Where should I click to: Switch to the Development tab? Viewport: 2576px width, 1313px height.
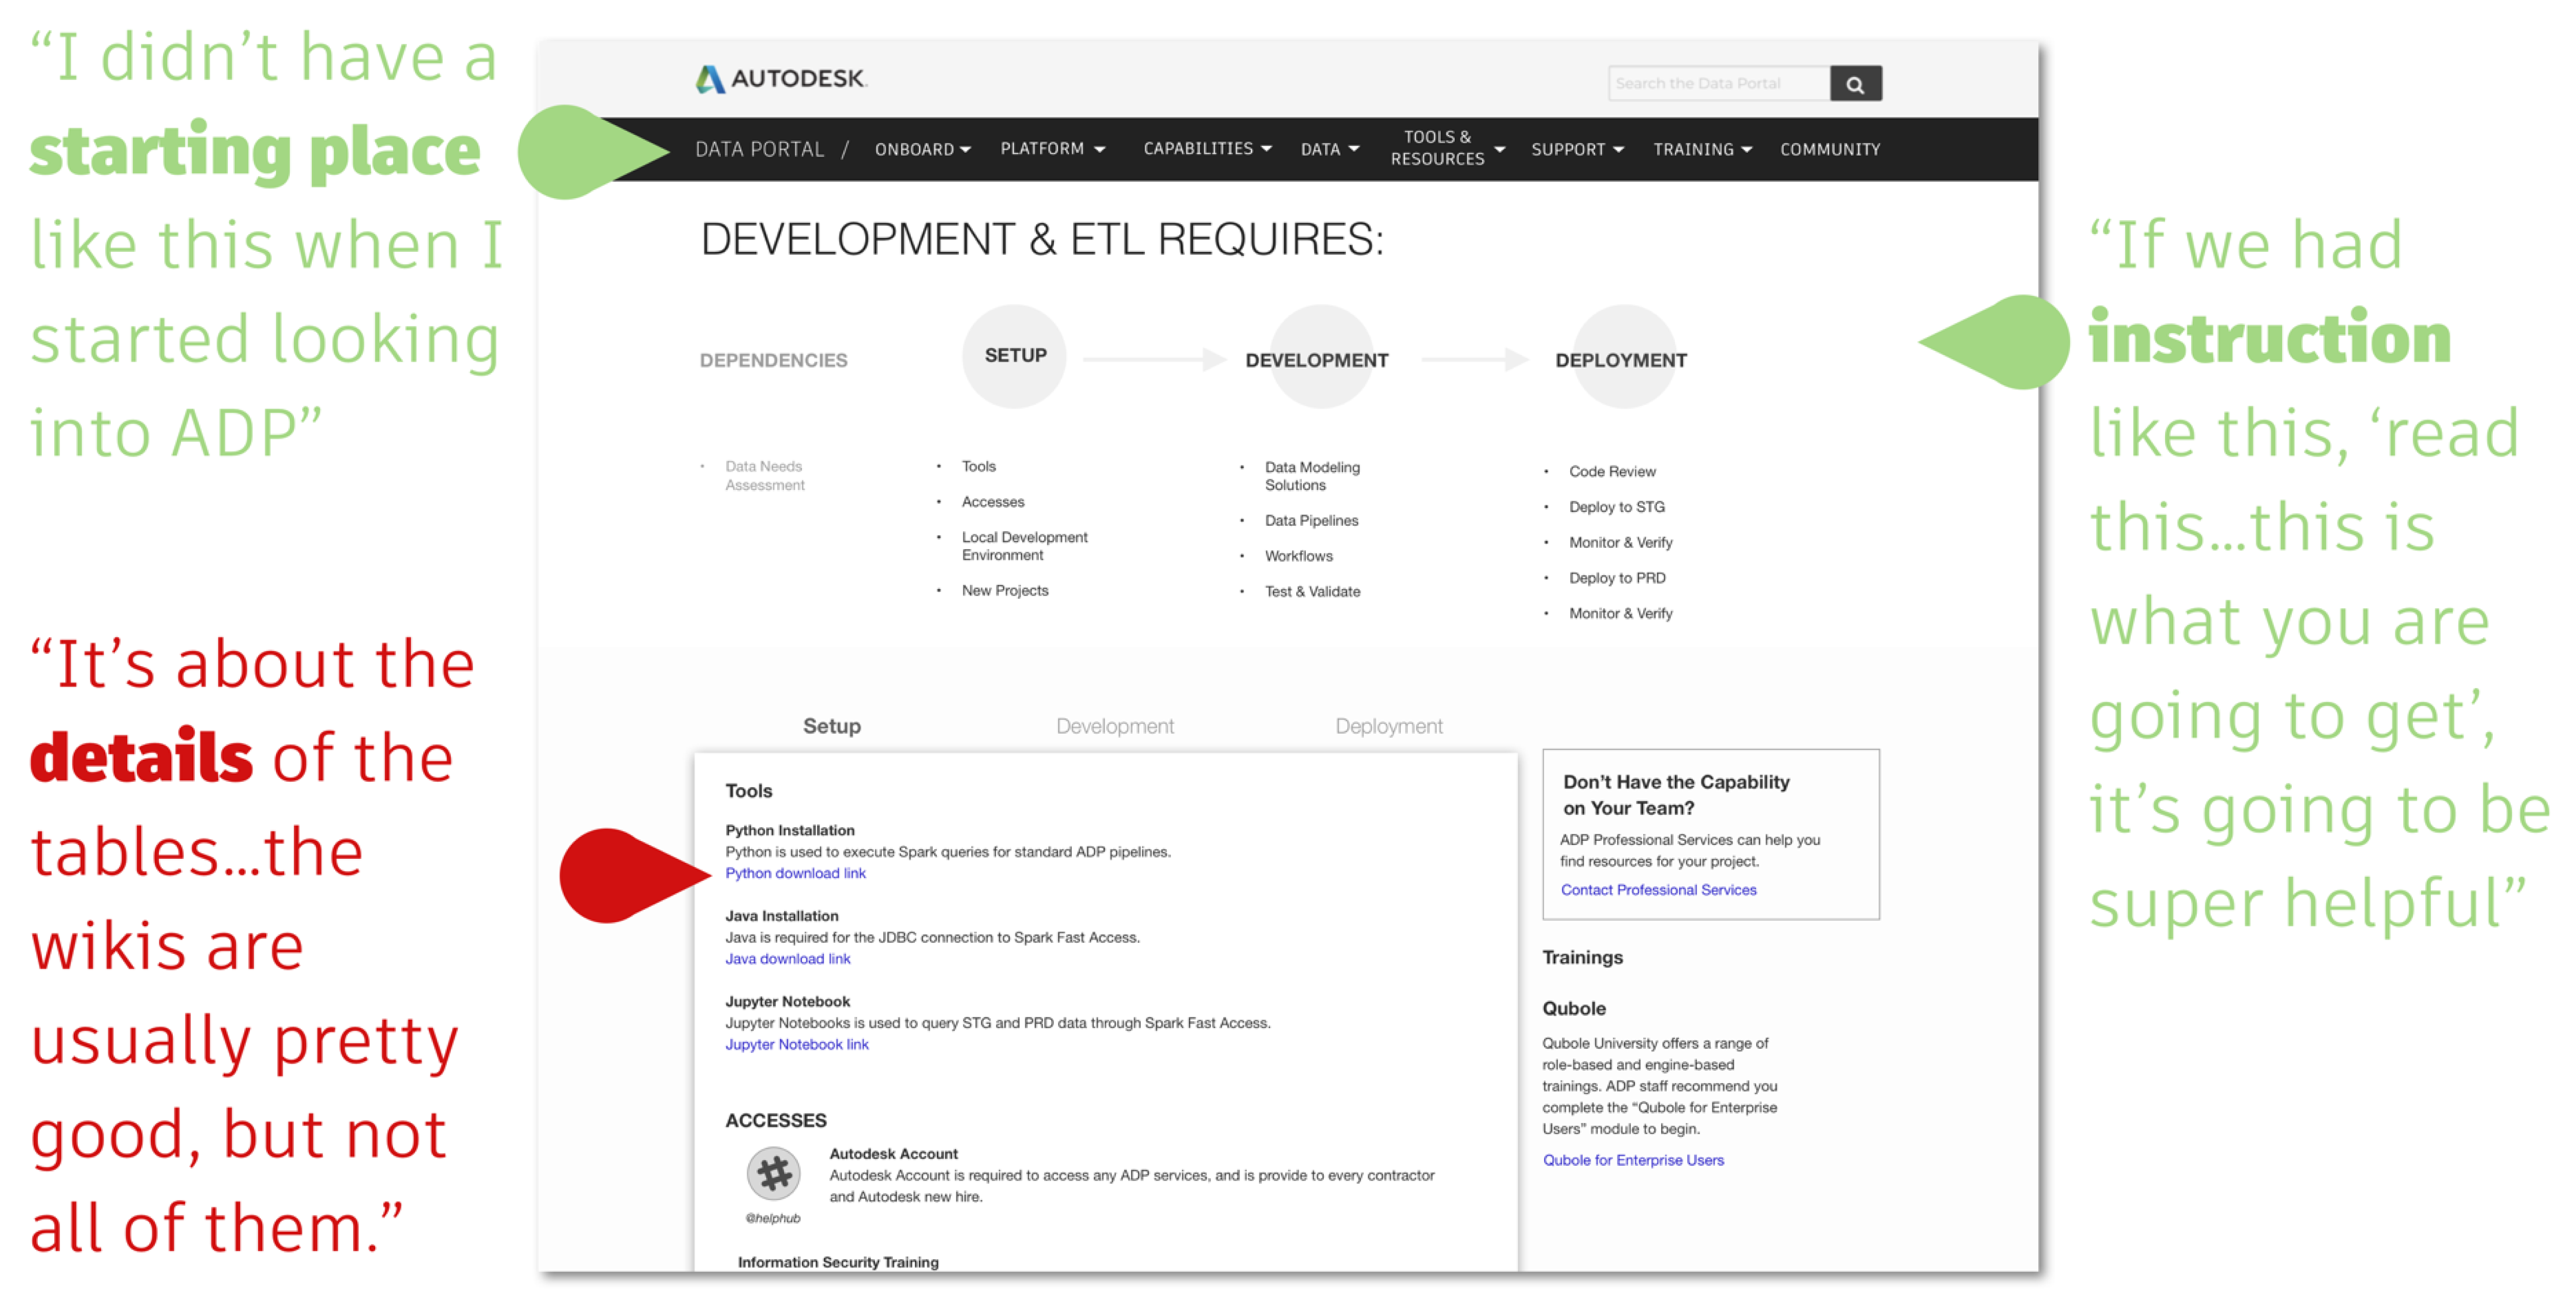(x=1114, y=726)
